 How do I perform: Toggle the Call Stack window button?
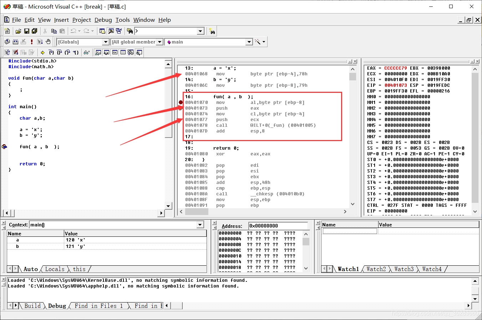point(131,52)
